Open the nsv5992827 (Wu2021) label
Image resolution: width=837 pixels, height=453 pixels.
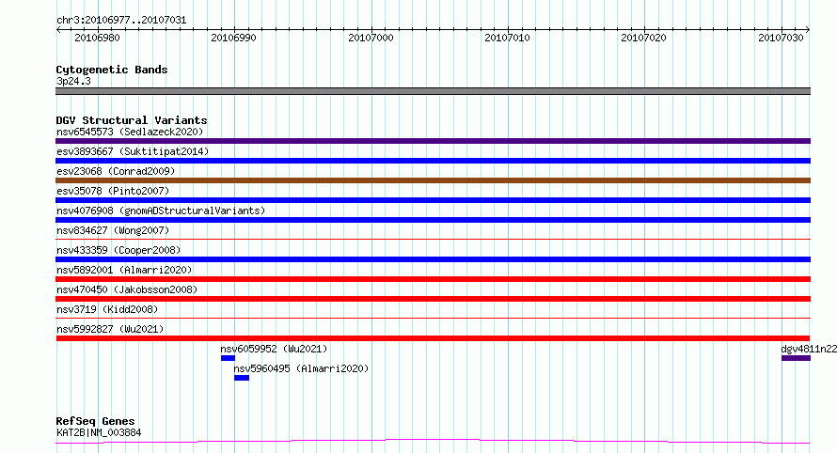coord(110,329)
